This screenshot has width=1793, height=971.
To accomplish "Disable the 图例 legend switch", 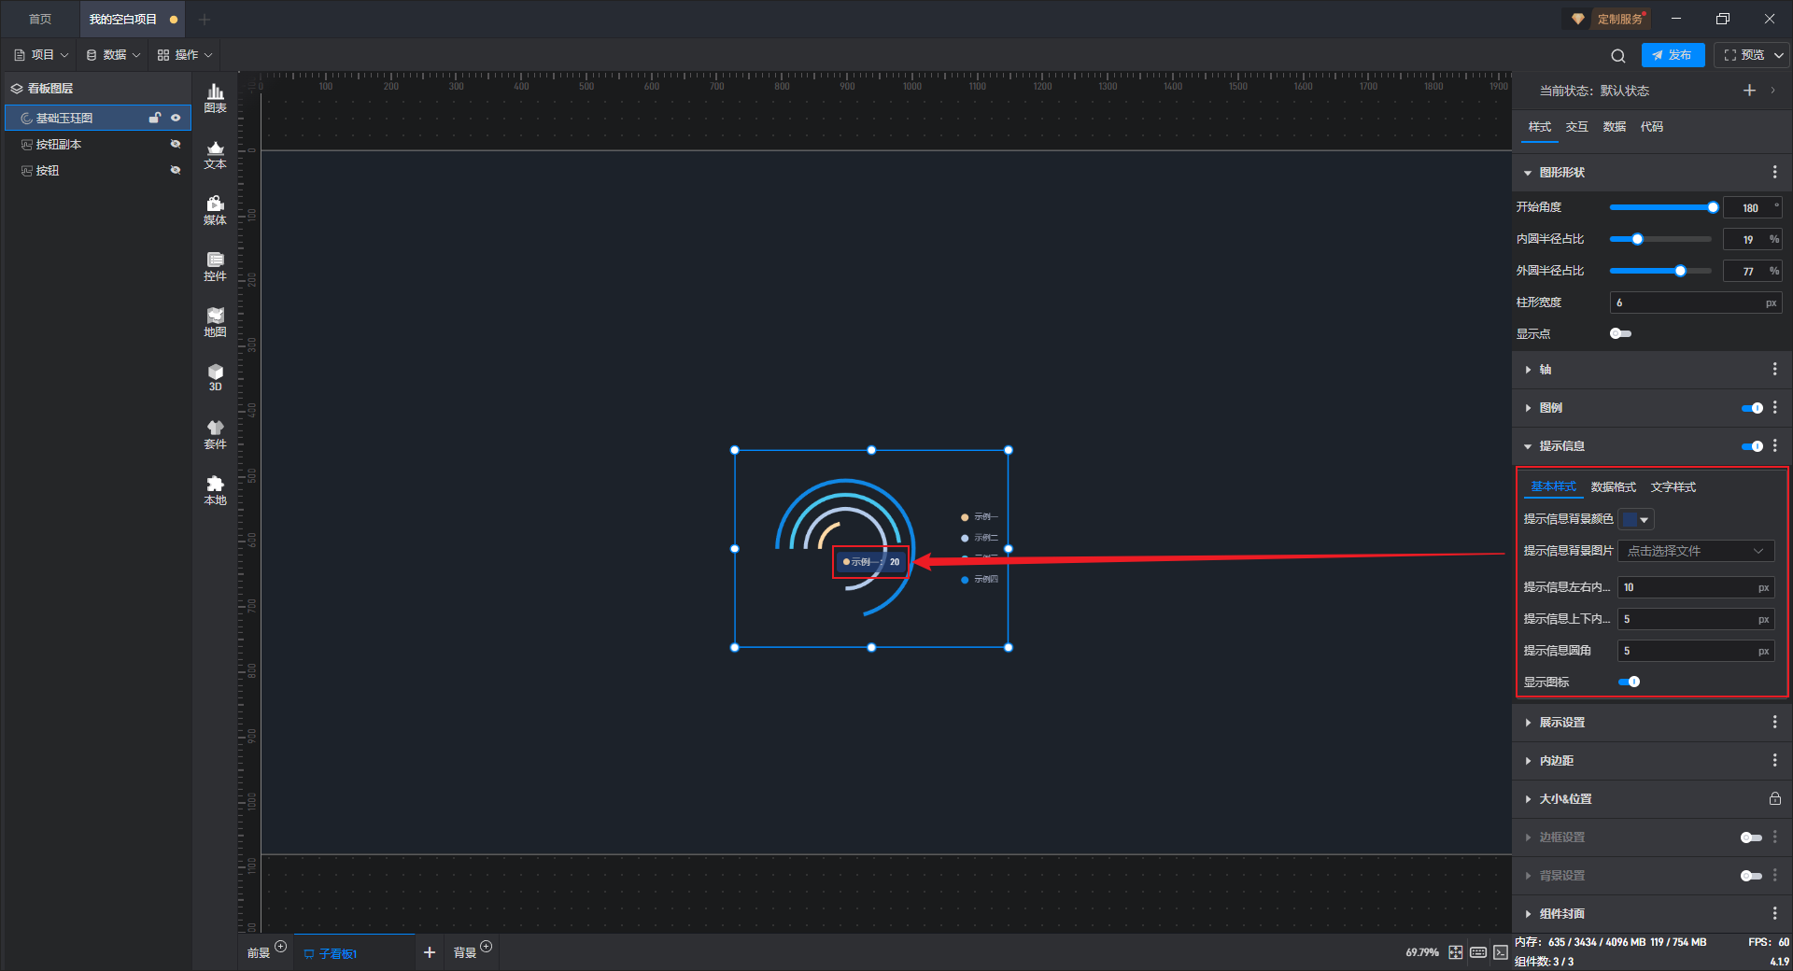I will coord(1753,408).
